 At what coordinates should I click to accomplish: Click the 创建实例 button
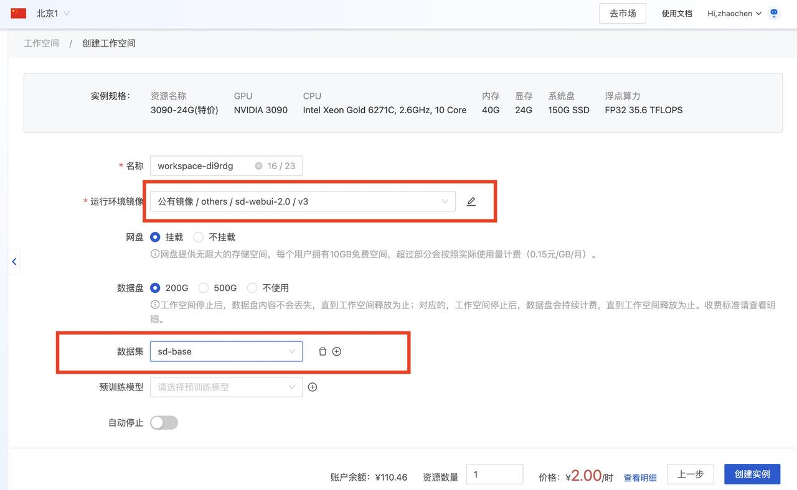tap(752, 474)
